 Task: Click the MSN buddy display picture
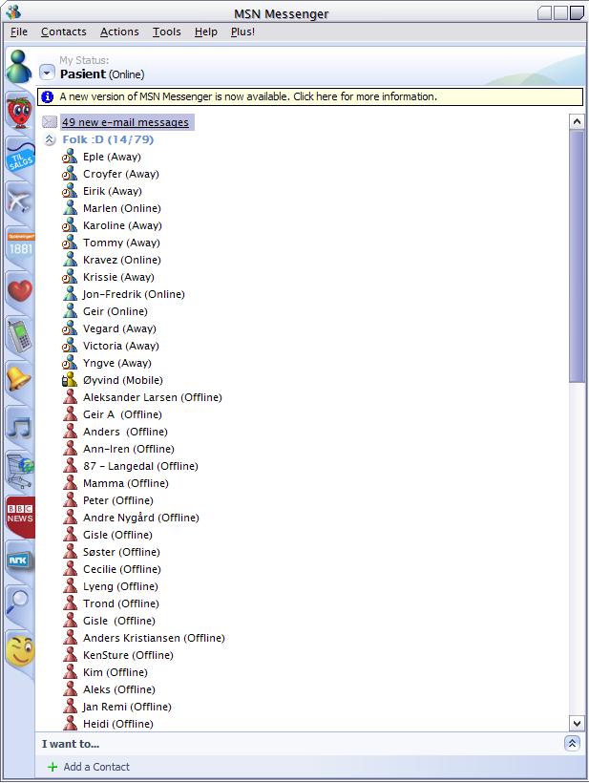[19, 67]
